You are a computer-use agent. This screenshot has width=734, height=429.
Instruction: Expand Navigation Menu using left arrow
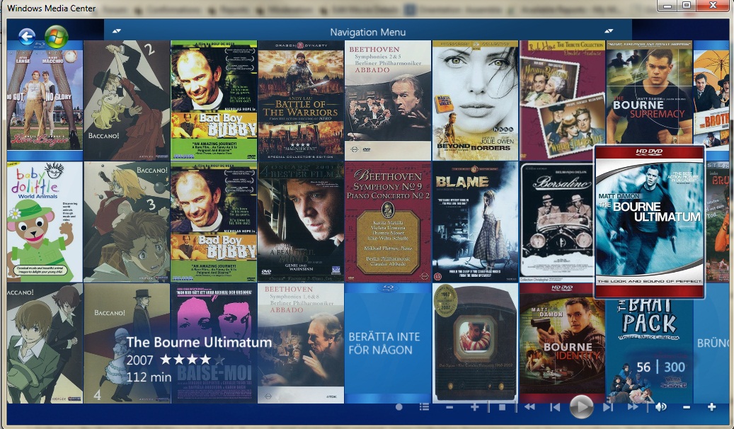pos(117,31)
